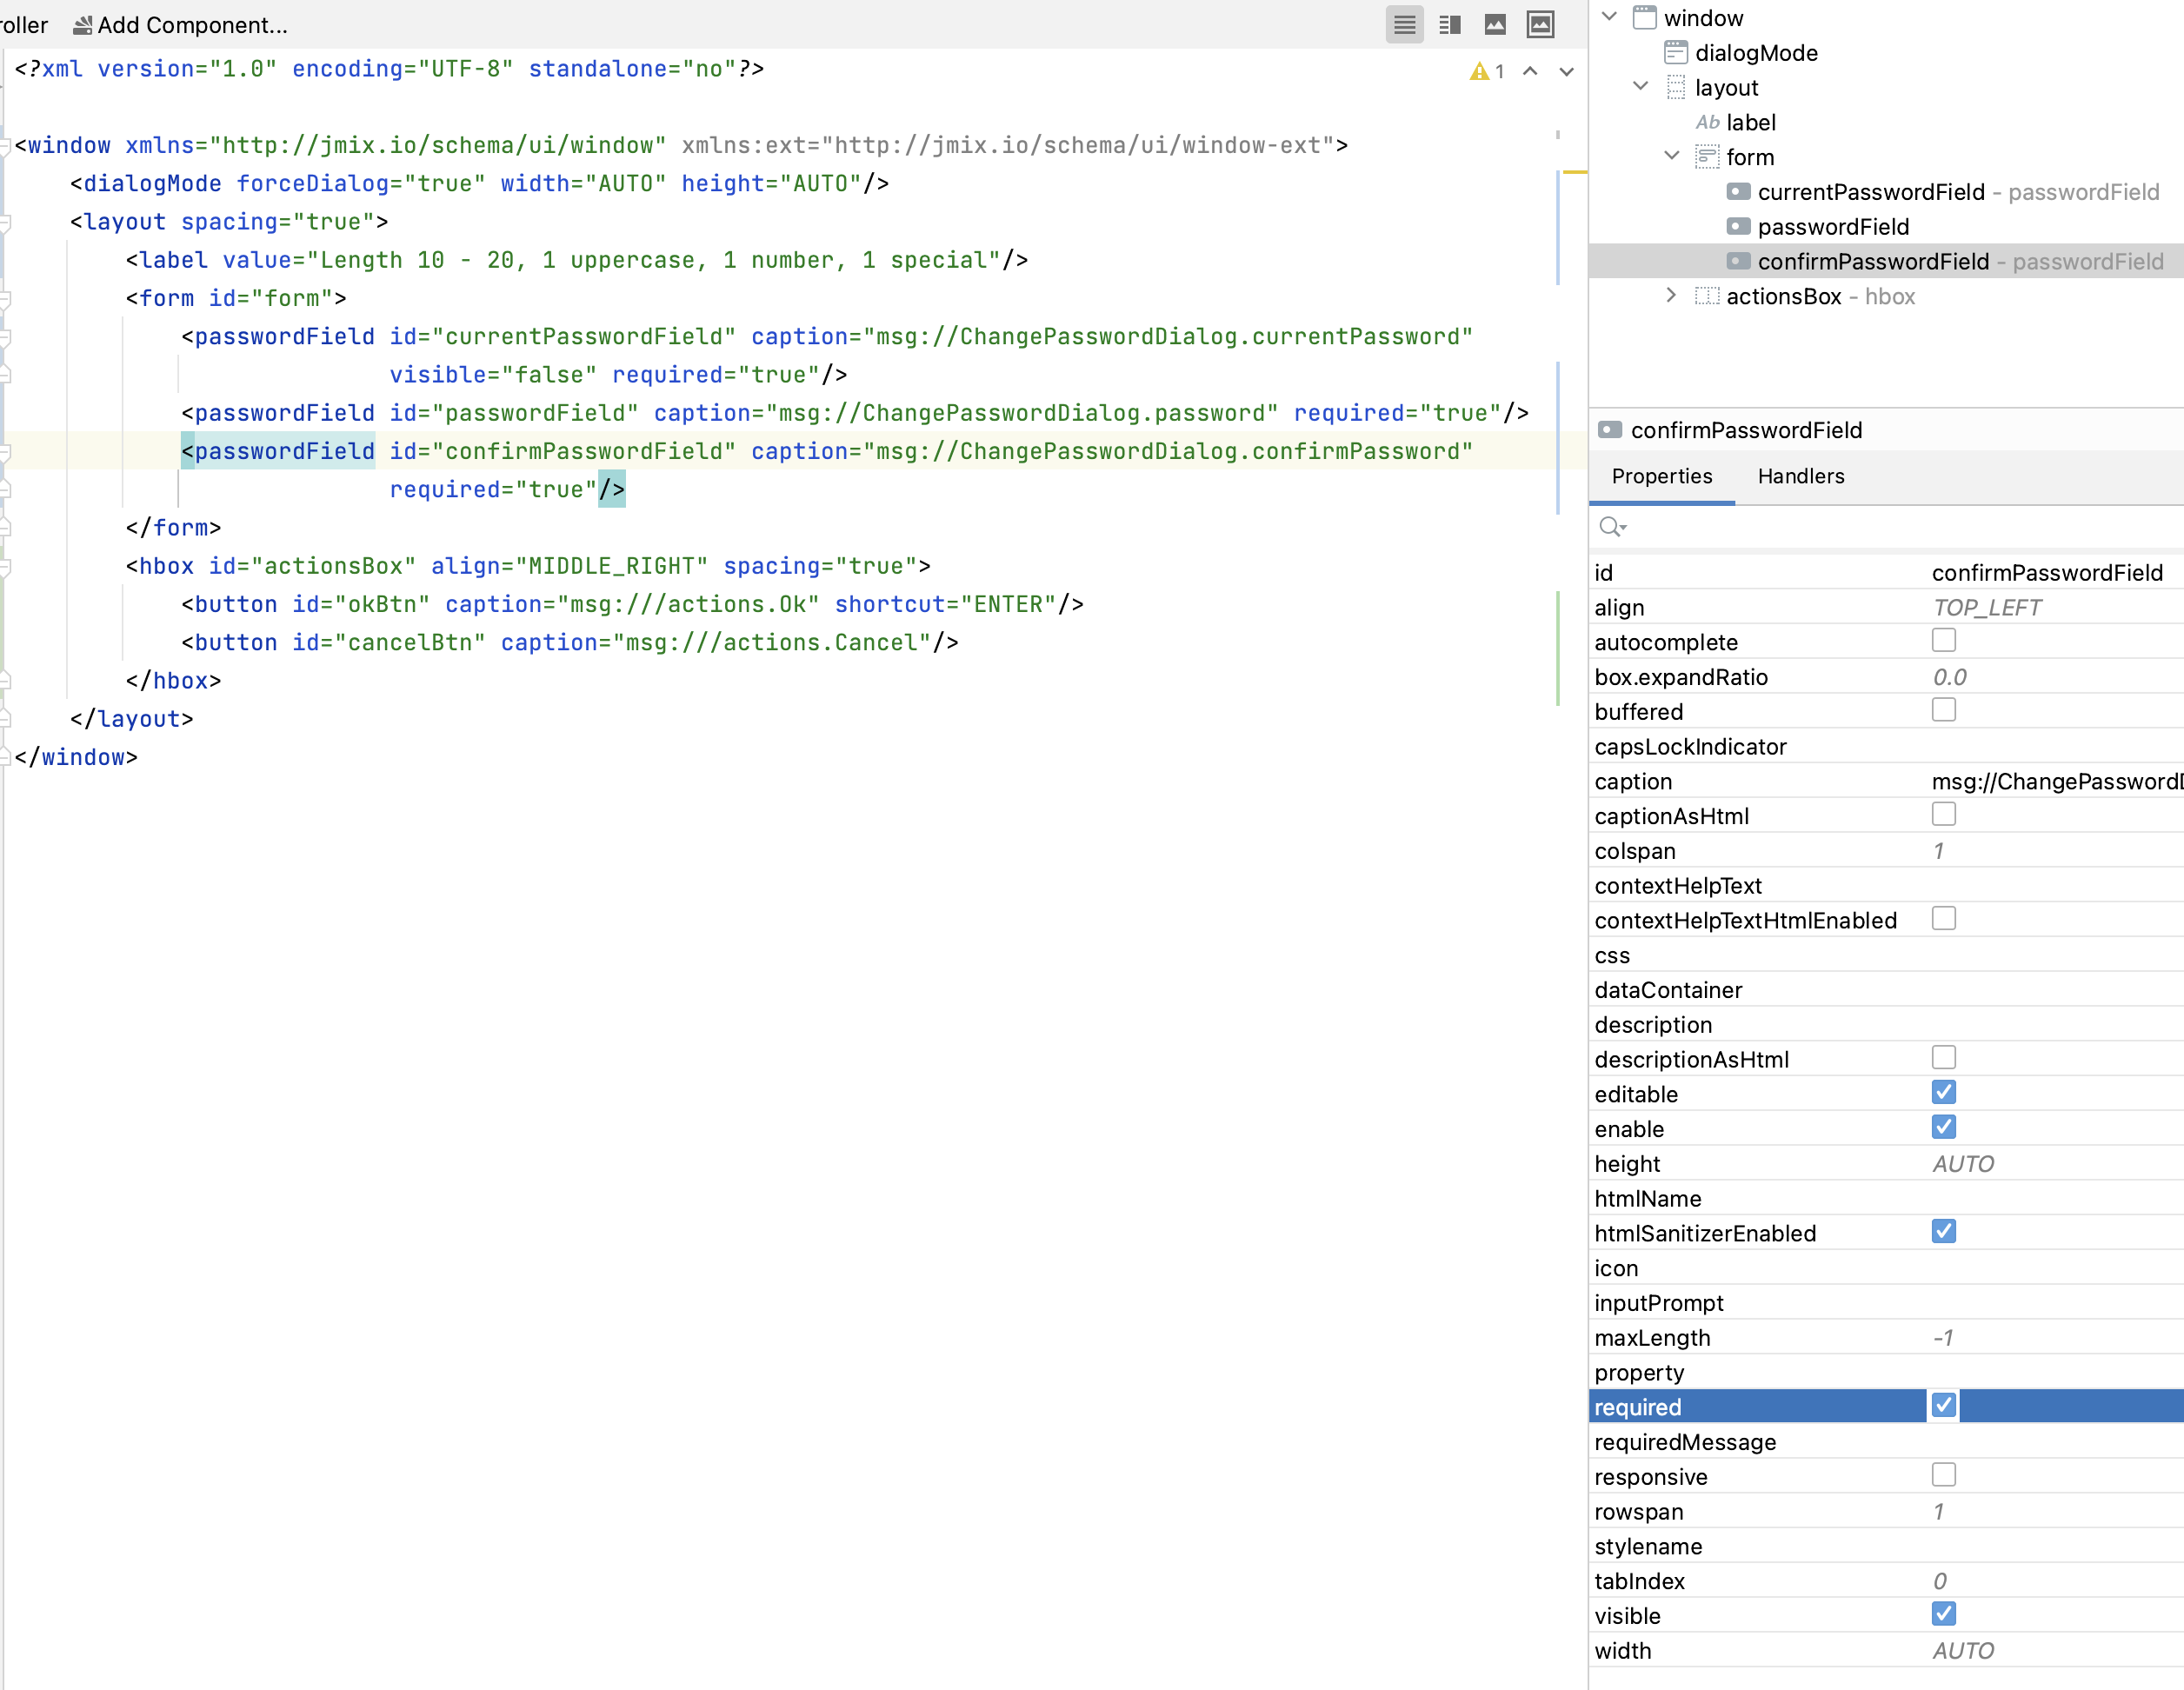Toggle the autocomplete checkbox
Image resolution: width=2184 pixels, height=1690 pixels.
coord(1943,640)
